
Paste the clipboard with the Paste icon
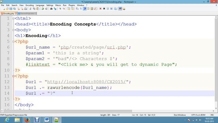[38, 9]
